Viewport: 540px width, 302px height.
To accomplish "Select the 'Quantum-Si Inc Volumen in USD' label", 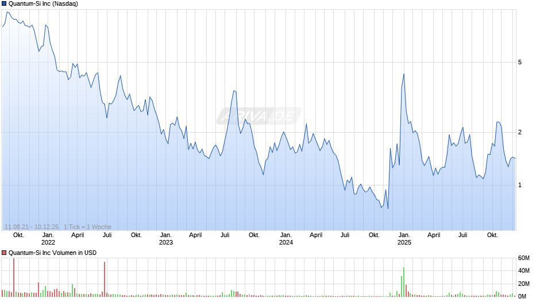I will click(x=52, y=253).
